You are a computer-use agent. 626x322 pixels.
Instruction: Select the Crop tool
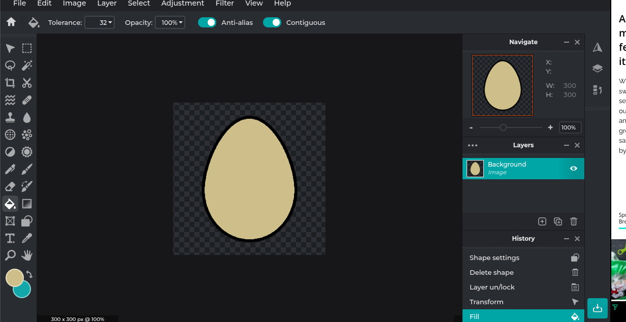pos(10,83)
